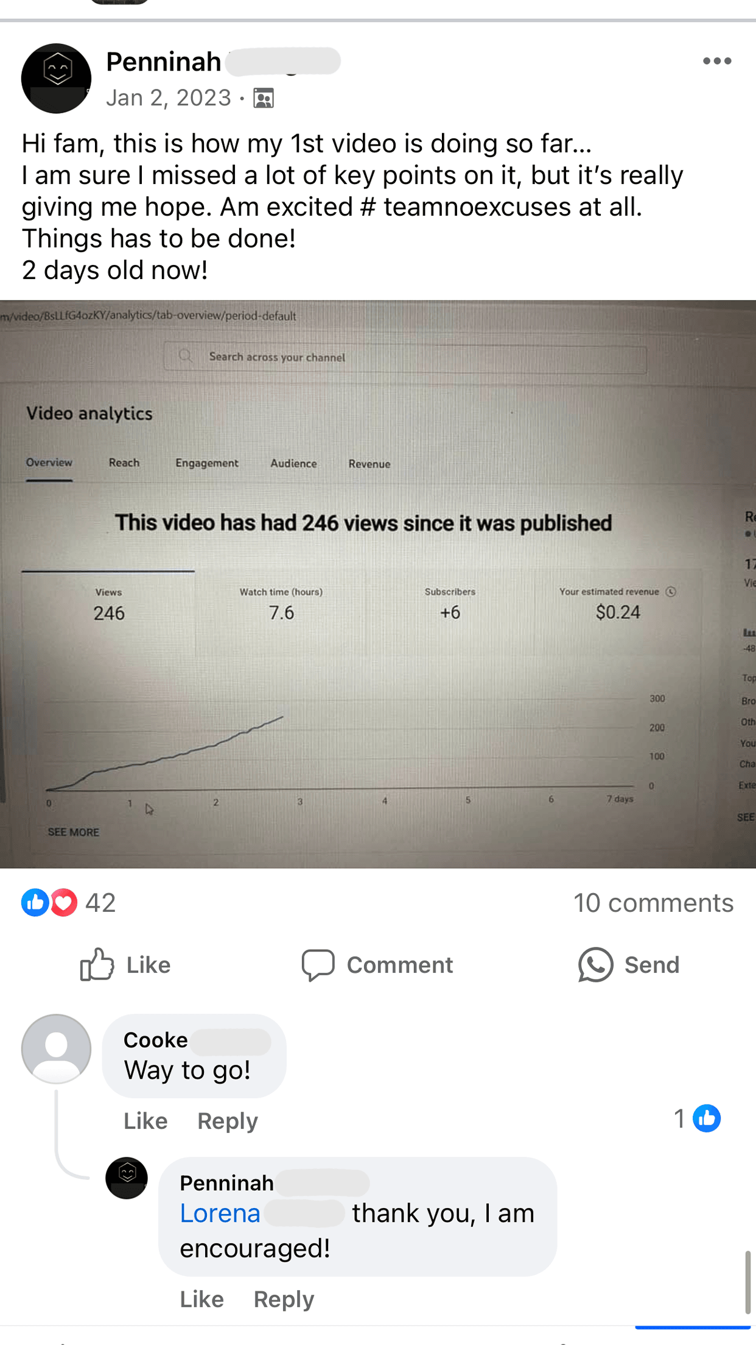Tap Penninah's profile picture on the post
The height and width of the screenshot is (1345, 756).
(57, 79)
